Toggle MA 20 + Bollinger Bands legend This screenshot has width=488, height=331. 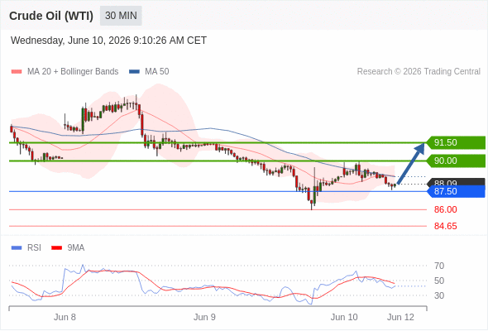65,72
